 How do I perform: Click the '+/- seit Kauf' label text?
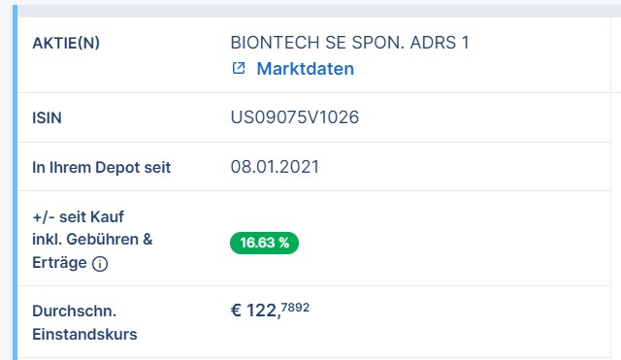click(x=78, y=217)
